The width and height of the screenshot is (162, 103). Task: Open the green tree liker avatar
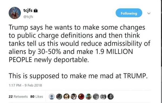(89, 97)
